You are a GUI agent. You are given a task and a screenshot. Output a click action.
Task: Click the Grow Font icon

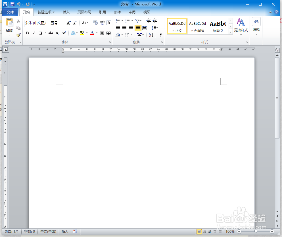click(68, 23)
